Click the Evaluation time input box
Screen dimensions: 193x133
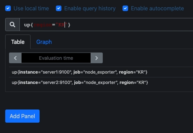pos(56,58)
